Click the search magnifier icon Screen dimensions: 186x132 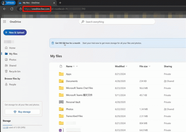(83, 22)
